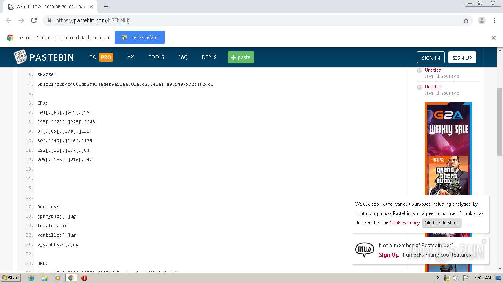
Task: Accept cookies with OK, I Understand
Action: pyautogui.click(x=442, y=222)
